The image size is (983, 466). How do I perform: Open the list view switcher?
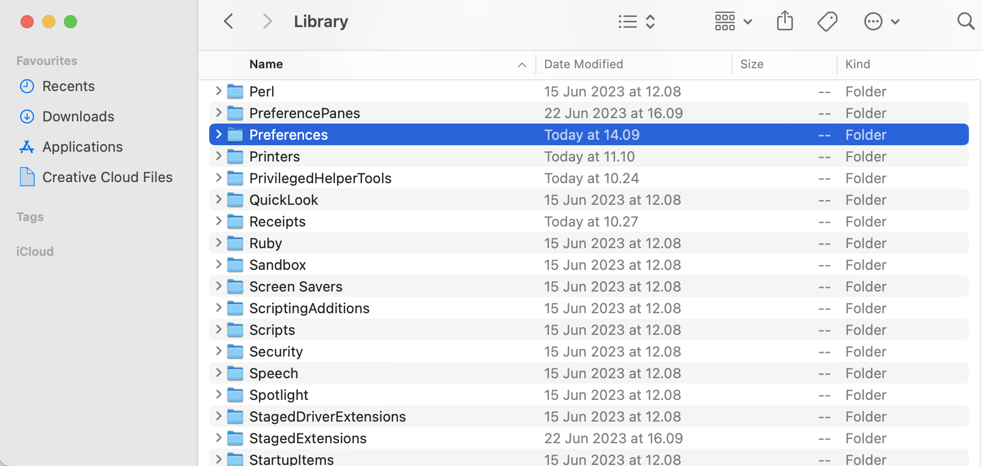click(x=637, y=22)
